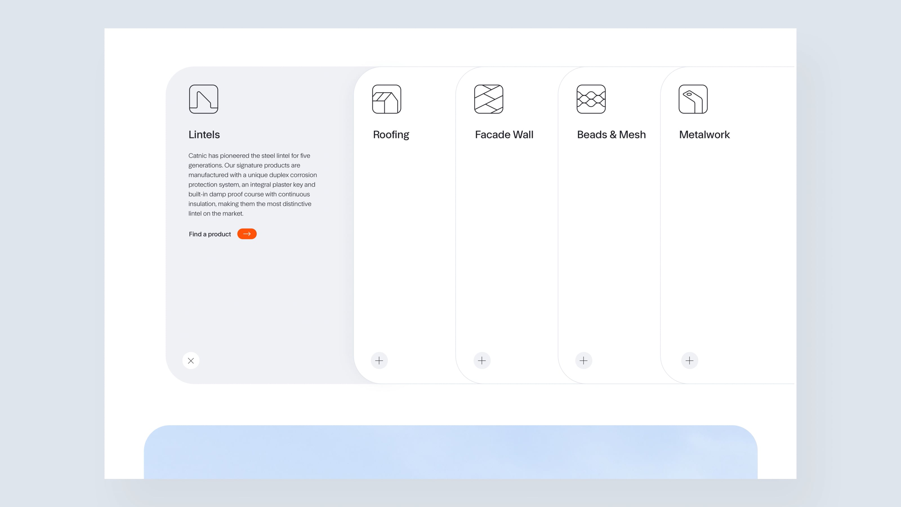The image size is (901, 507).
Task: Click the Beads & Mesh wavy icon
Action: [591, 99]
